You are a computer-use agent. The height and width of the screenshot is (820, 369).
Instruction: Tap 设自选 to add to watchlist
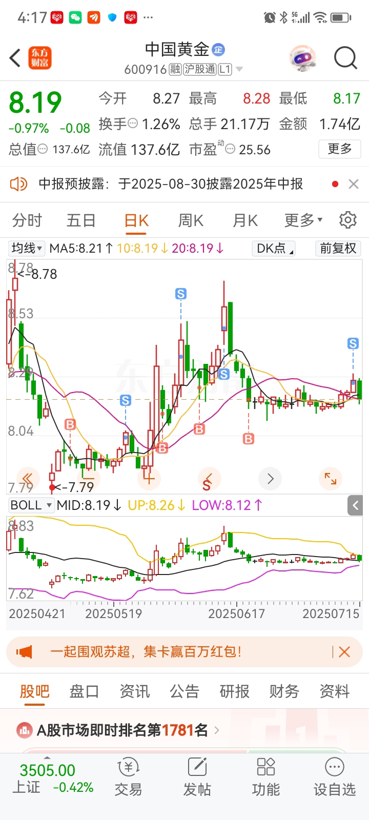tap(335, 777)
